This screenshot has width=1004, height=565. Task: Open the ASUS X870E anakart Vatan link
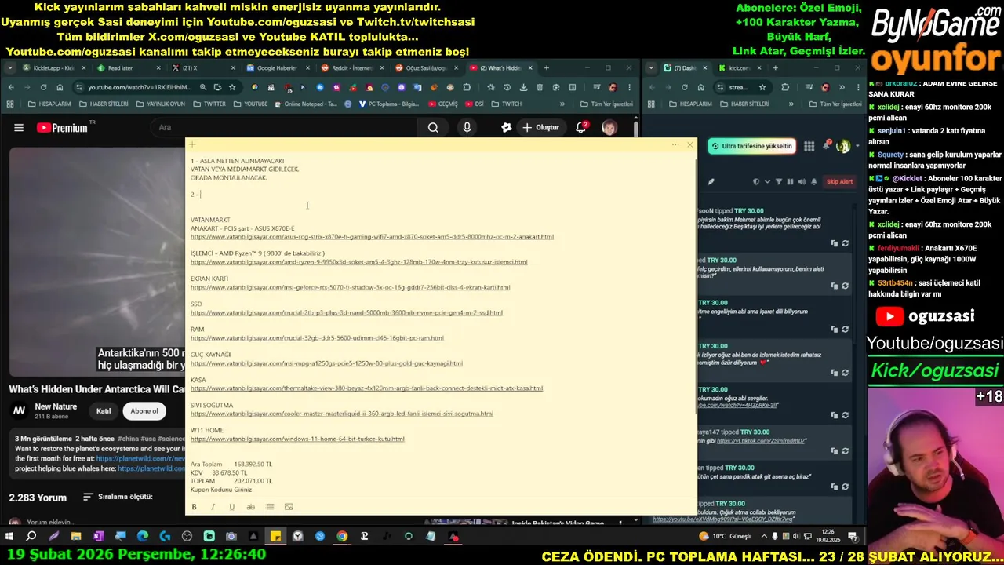pyautogui.click(x=372, y=237)
